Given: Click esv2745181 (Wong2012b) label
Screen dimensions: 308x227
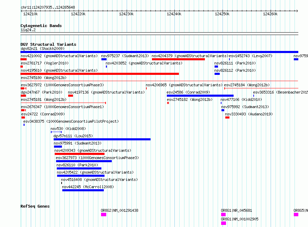Looking at the screenshot, I should coord(44,99).
